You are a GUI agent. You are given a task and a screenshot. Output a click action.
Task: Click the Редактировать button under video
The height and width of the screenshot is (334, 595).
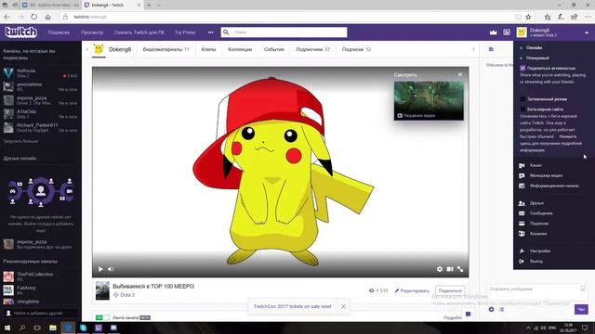(x=412, y=290)
